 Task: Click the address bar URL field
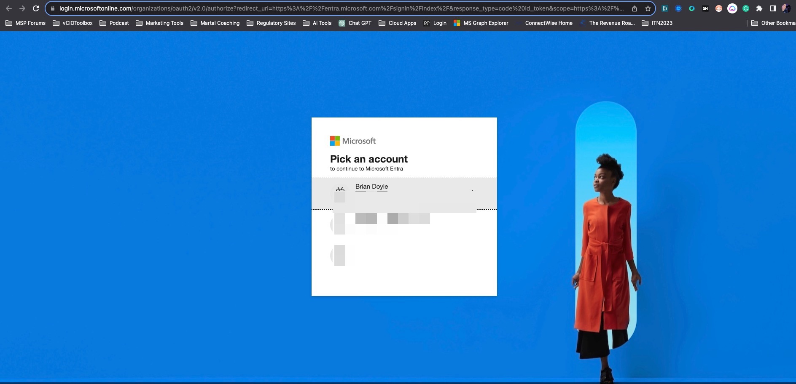(342, 8)
